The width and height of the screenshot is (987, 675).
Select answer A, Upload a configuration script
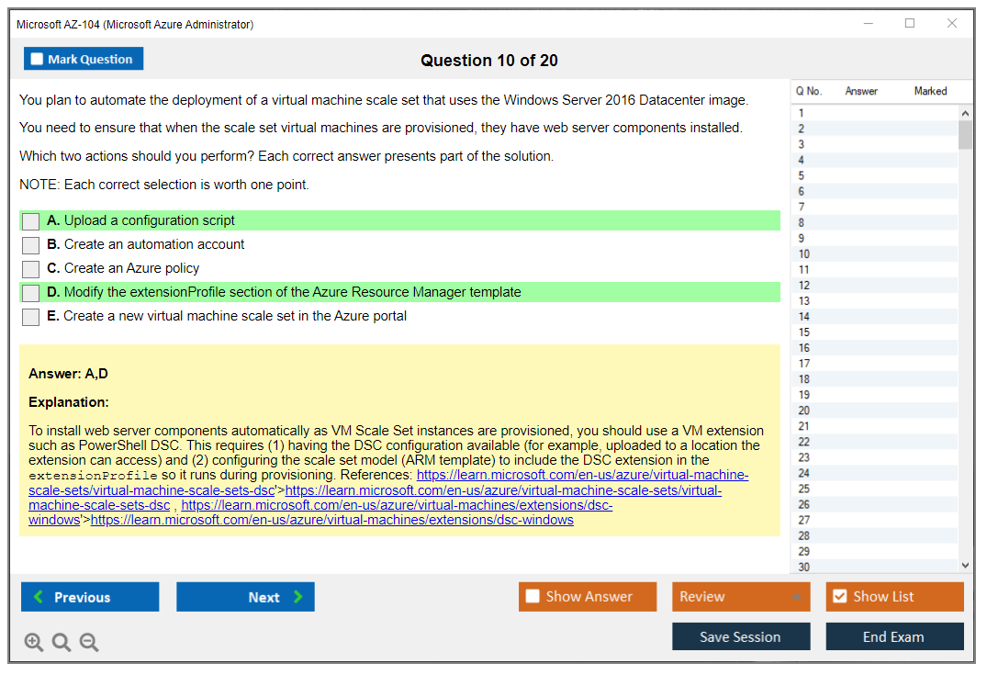pos(30,220)
